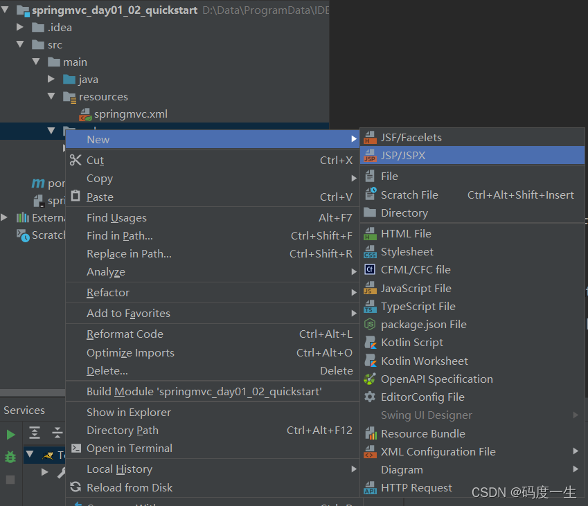Click the TypeScript File icon
Viewport: 588px width, 506px height.
point(370,306)
